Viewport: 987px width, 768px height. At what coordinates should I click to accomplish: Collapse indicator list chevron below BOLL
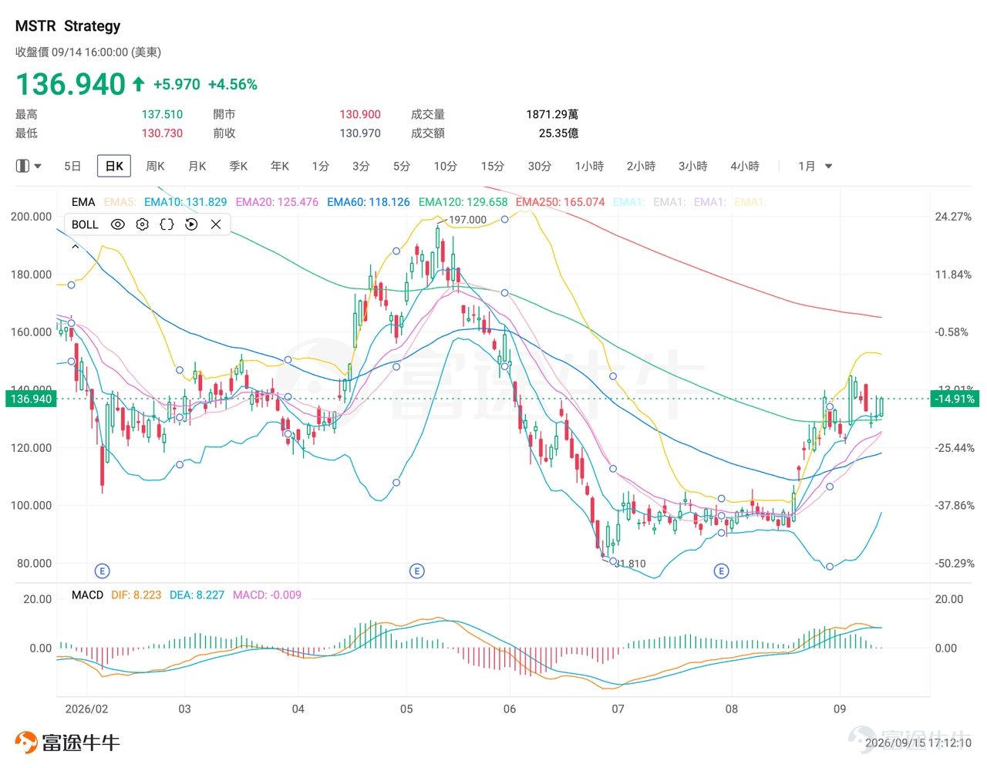click(x=75, y=247)
